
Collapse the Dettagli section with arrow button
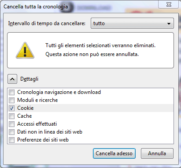[x=12, y=79]
